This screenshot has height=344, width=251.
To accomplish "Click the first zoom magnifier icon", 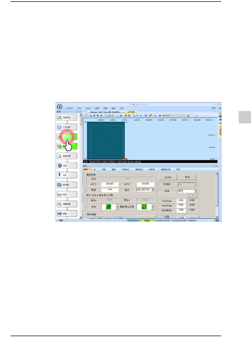I will tap(91, 116).
